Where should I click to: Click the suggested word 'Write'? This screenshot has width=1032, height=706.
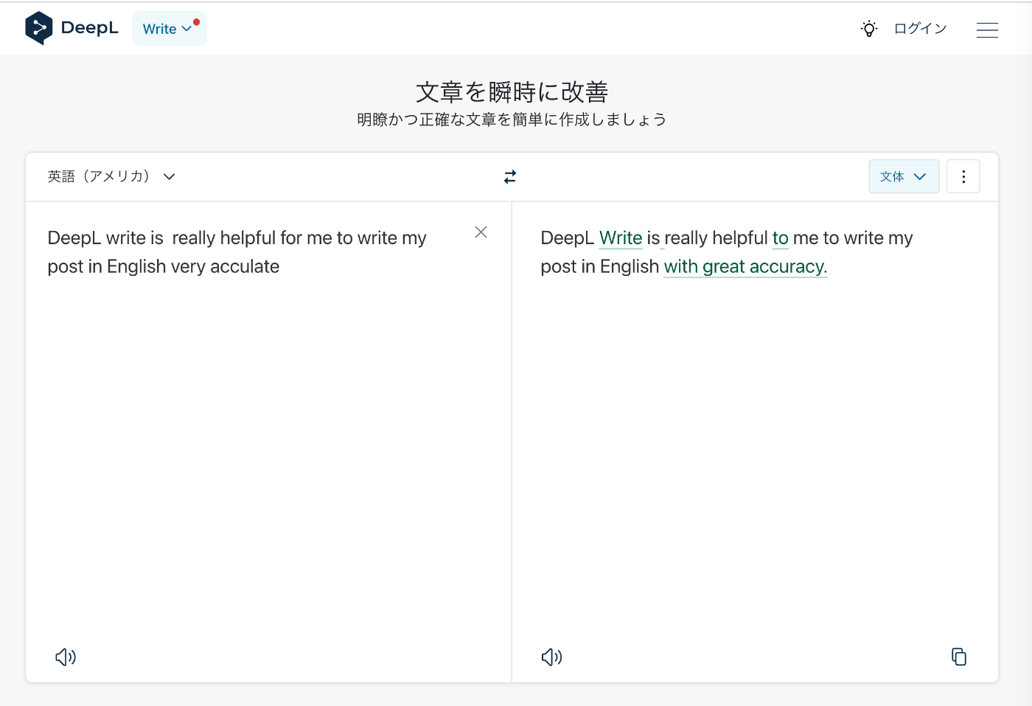coord(621,238)
